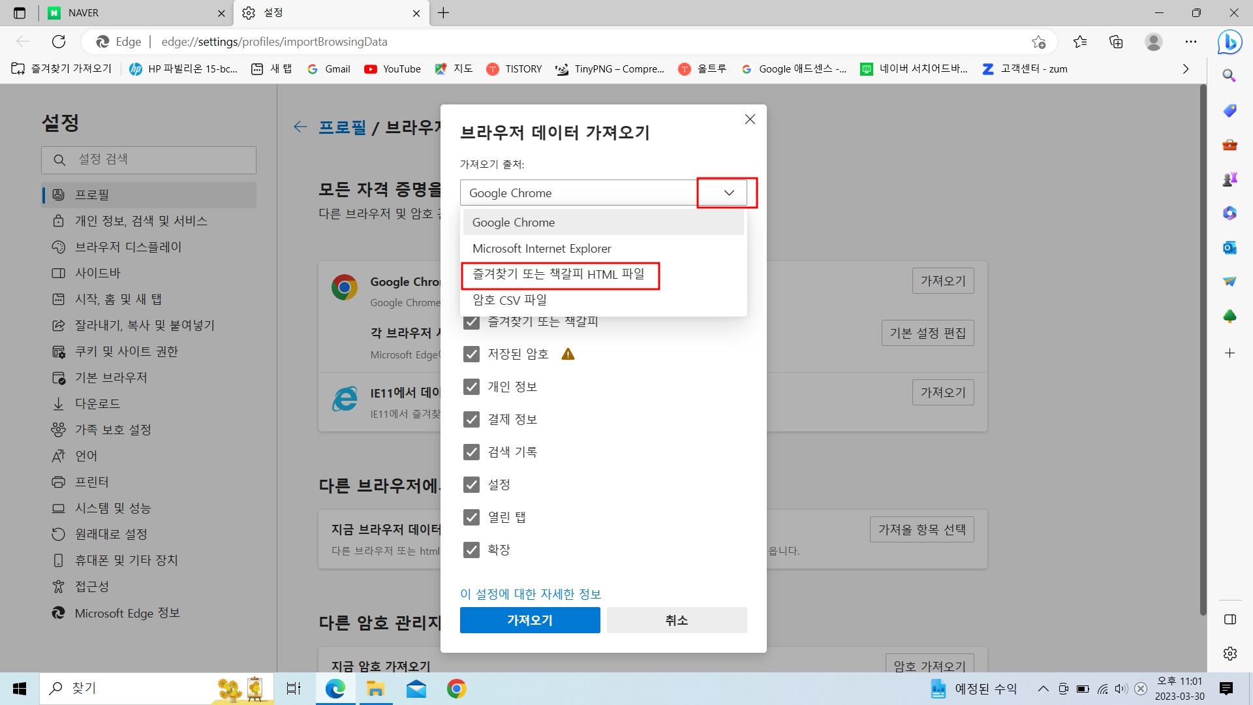Screen dimensions: 1253x705
Task: Open Google Chrome from the taskbar
Action: [x=456, y=689]
